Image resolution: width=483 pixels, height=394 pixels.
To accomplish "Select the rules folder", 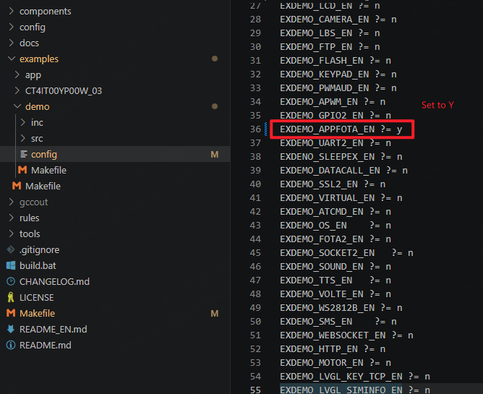I will [x=29, y=218].
